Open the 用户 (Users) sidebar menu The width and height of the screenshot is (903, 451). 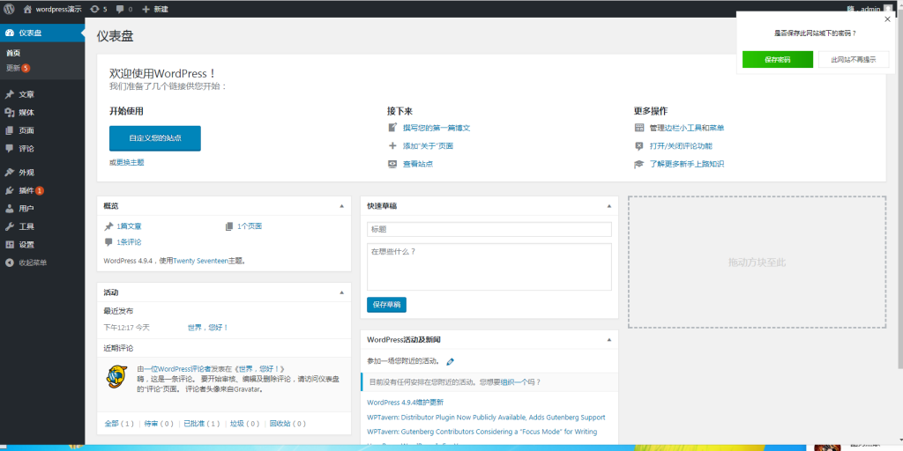42,208
